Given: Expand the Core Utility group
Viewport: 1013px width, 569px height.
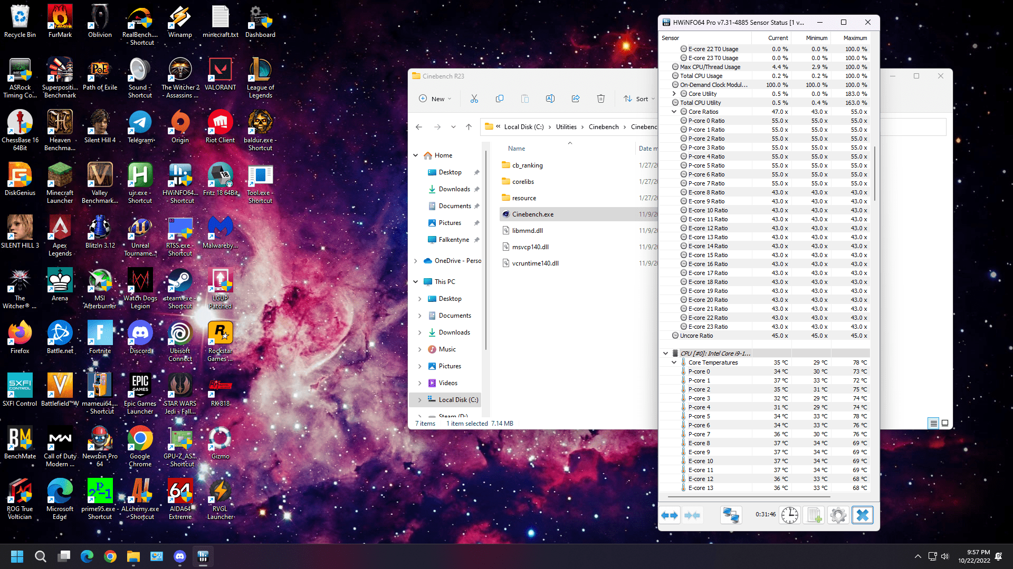Looking at the screenshot, I should [x=674, y=94].
